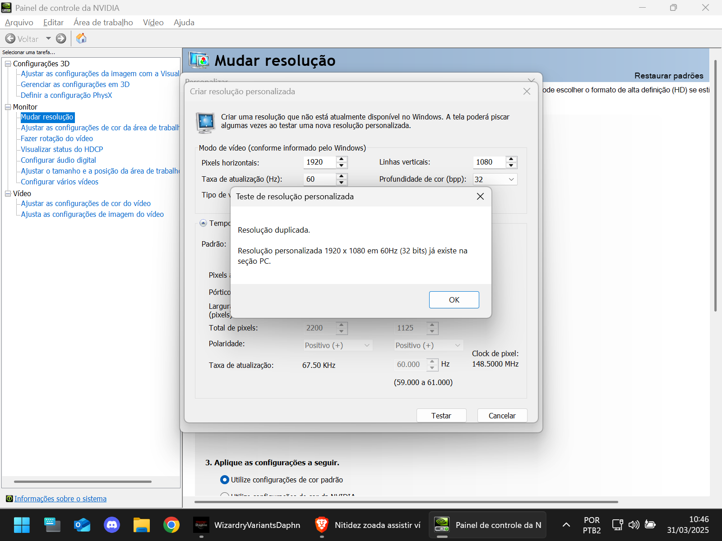Open the Profundidade de cor dropdown

[495, 179]
